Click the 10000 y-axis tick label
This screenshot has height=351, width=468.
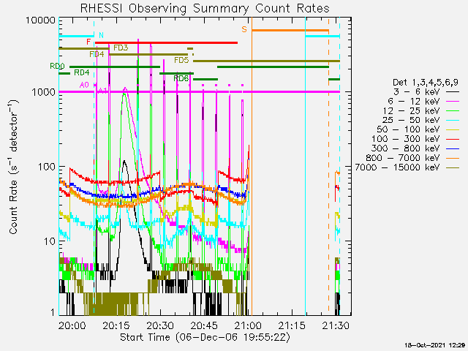pos(41,20)
